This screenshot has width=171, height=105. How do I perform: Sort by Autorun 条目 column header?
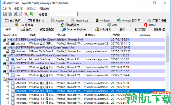pos(15,35)
